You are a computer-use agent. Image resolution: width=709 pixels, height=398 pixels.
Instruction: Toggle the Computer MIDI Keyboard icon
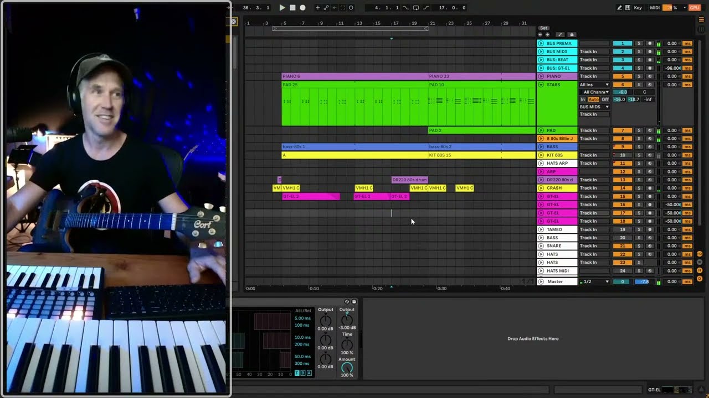pos(628,8)
